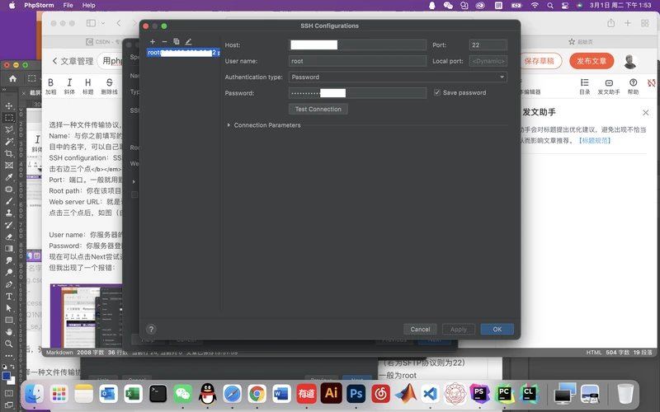The image size is (660, 412).
Task: Expand Connection Parameters section
Action: click(x=229, y=125)
